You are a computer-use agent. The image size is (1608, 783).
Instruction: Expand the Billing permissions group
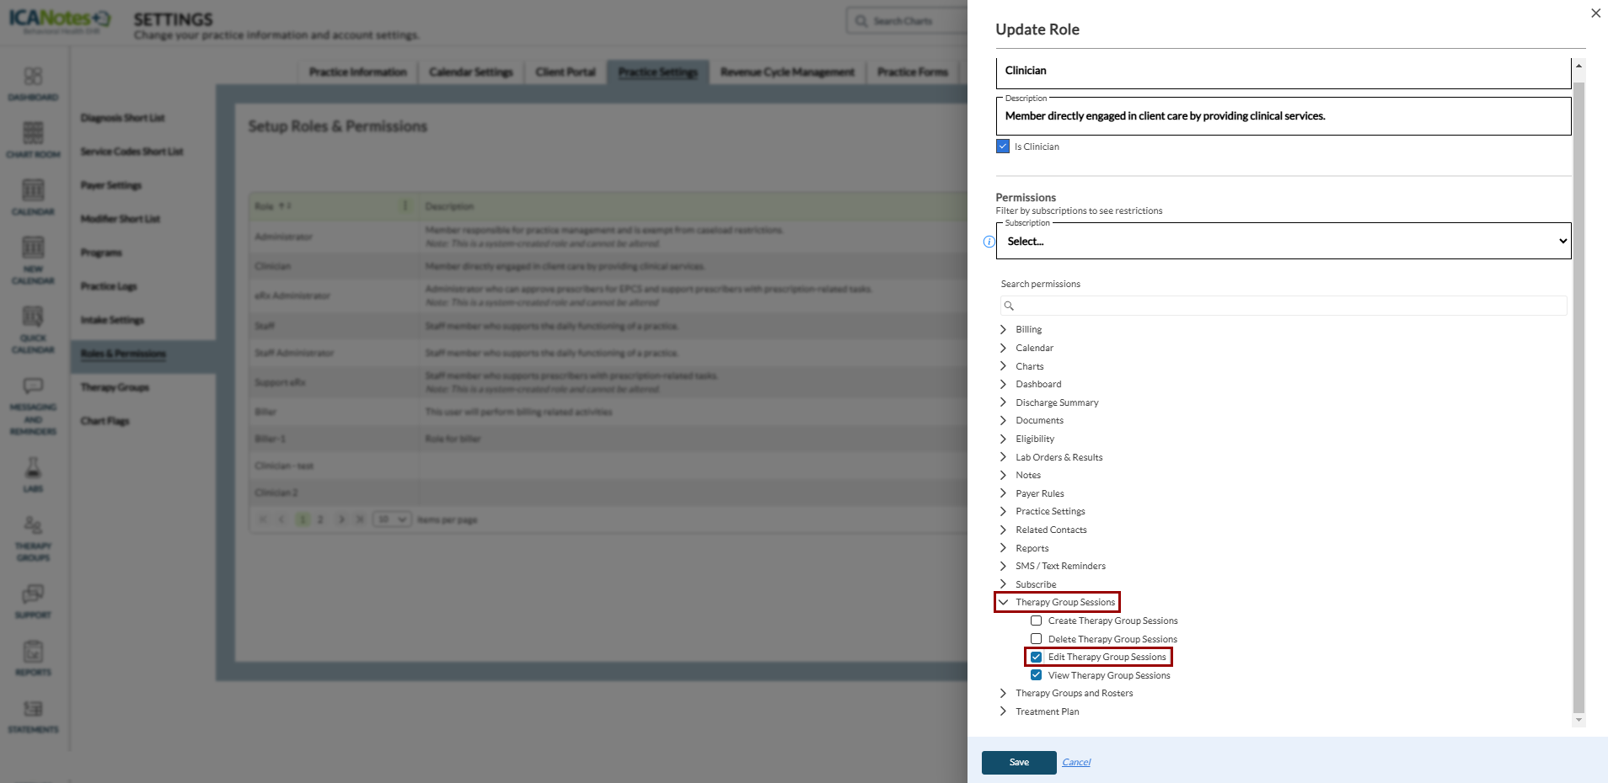point(1003,329)
